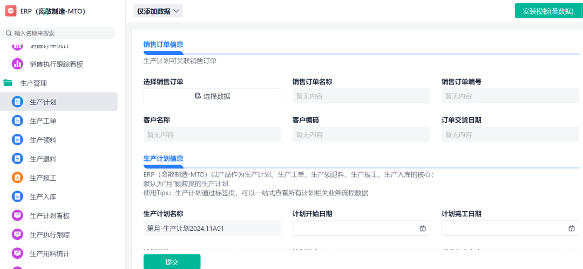This screenshot has width=583, height=269.
Task: Click the 生产计划看板 dashboard icon
Action: tap(17, 216)
